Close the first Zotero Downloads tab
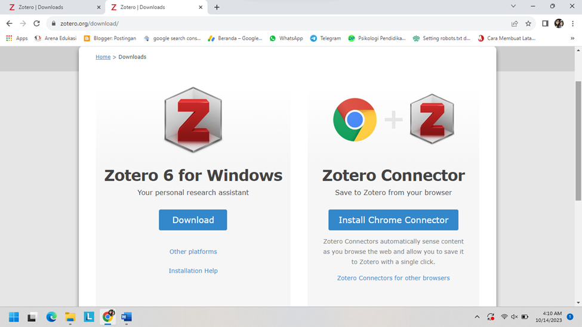The image size is (582, 327). (98, 7)
